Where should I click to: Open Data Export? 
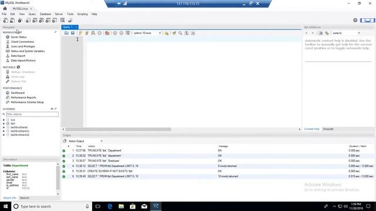[18, 56]
